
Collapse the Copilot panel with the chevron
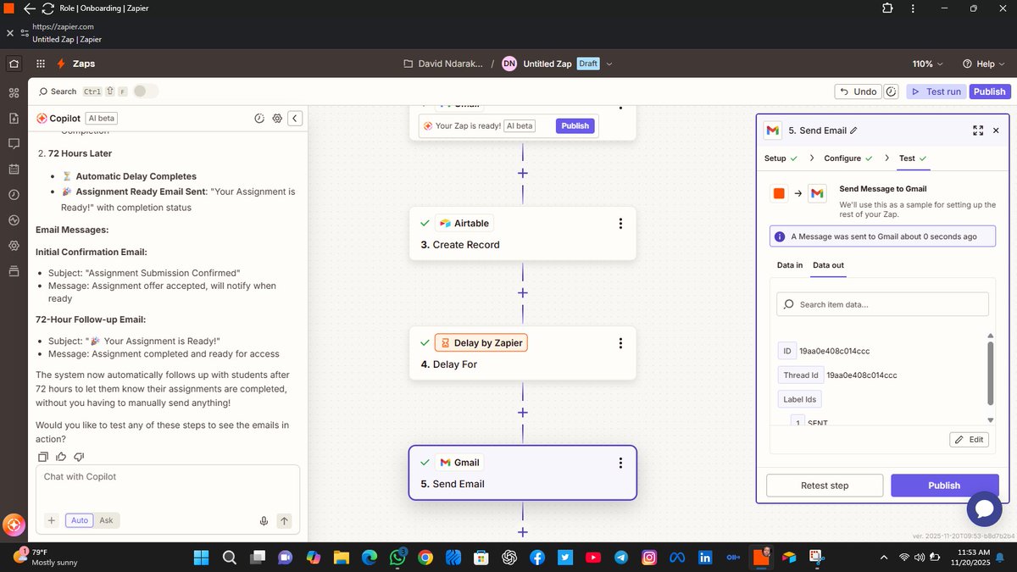tap(295, 119)
